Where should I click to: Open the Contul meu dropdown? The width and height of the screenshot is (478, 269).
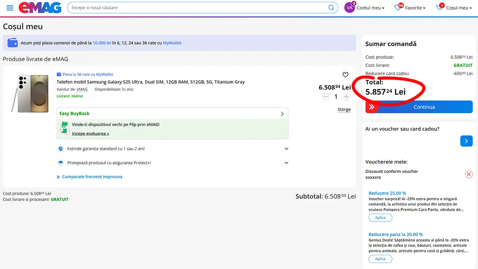pyautogui.click(x=370, y=8)
